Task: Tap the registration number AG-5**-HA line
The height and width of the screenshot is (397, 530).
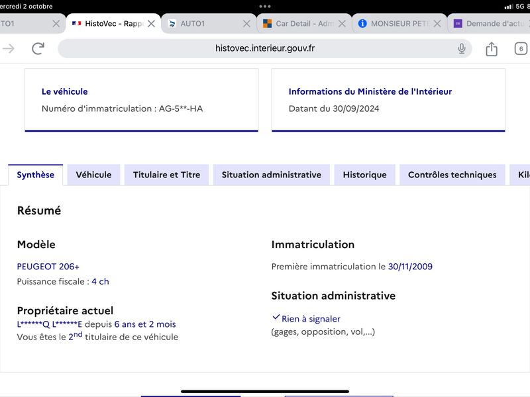Action: coord(122,109)
